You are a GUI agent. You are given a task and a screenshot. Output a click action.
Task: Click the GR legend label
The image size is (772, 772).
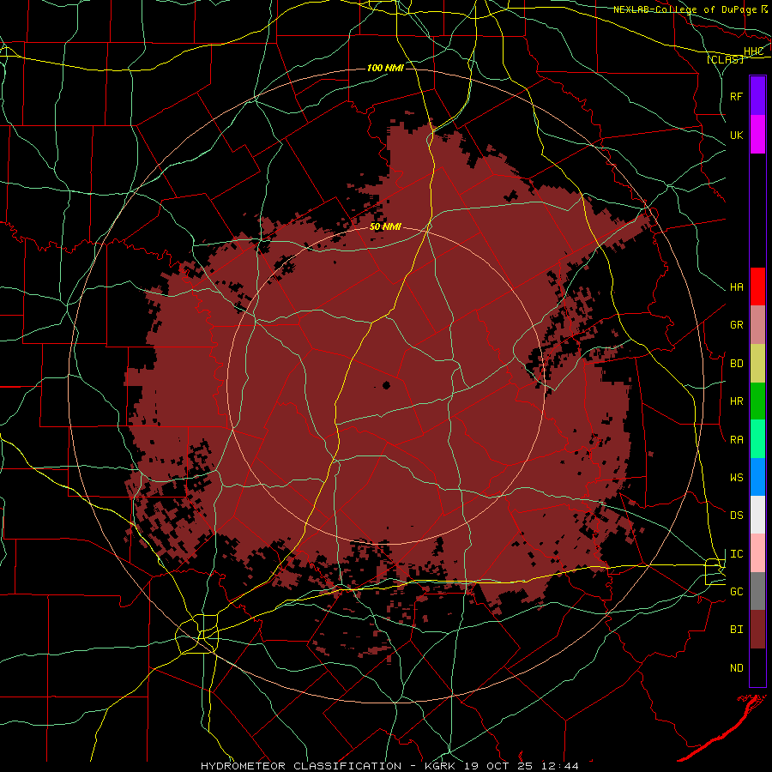737,325
